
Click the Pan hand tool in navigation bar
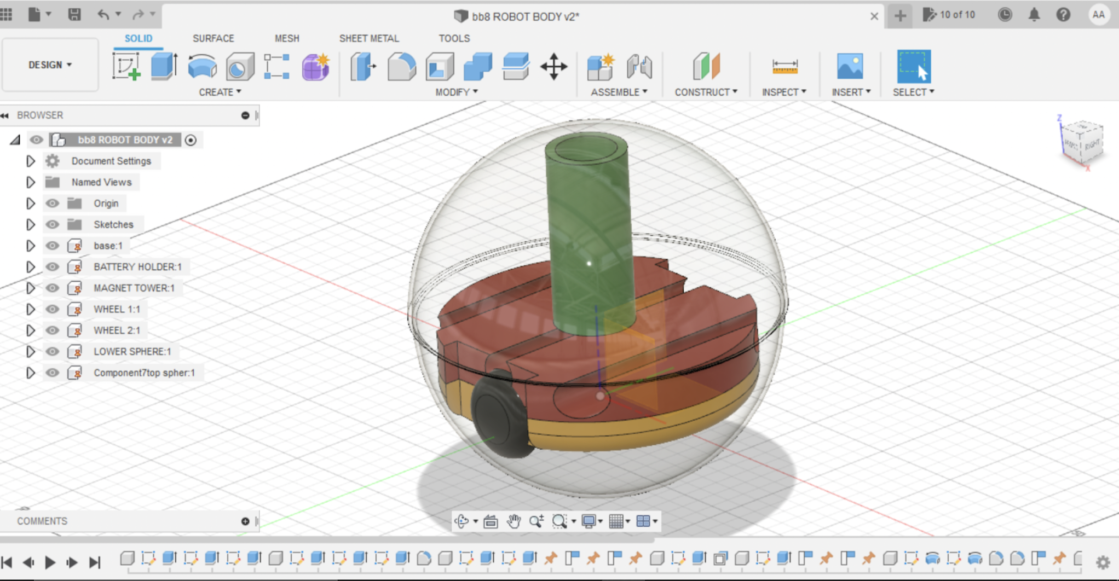coord(514,521)
